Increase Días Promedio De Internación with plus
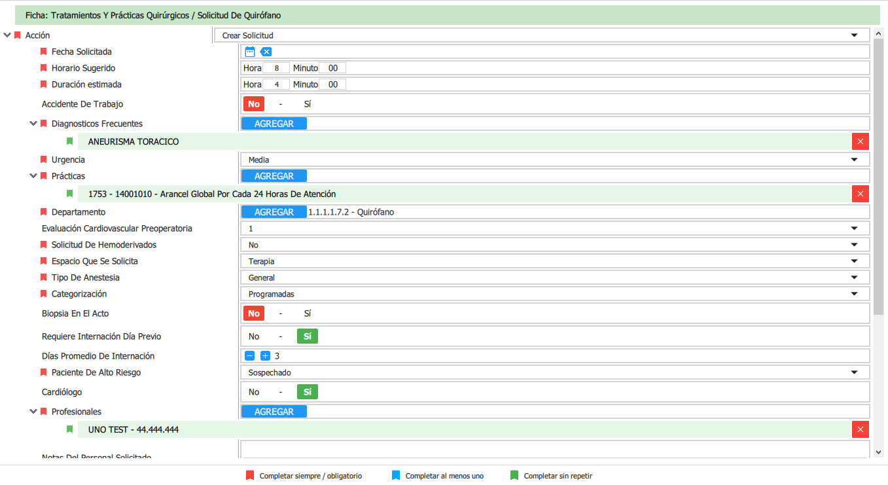 click(x=265, y=356)
